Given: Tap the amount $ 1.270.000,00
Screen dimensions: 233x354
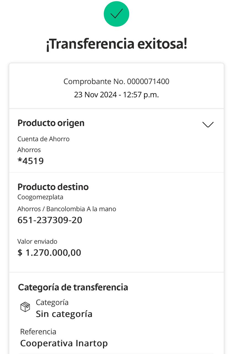Looking at the screenshot, I should [x=49, y=253].
